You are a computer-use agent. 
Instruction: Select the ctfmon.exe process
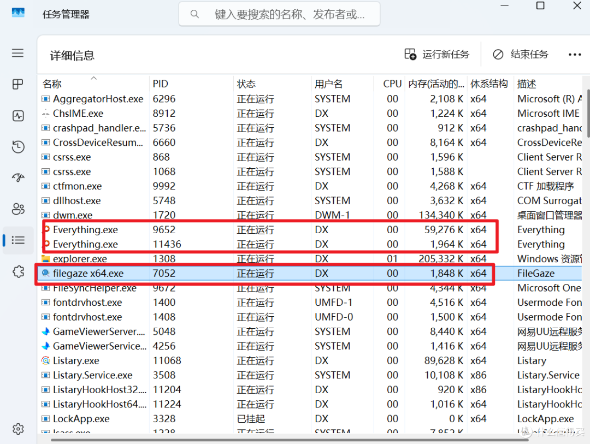pyautogui.click(x=310, y=186)
